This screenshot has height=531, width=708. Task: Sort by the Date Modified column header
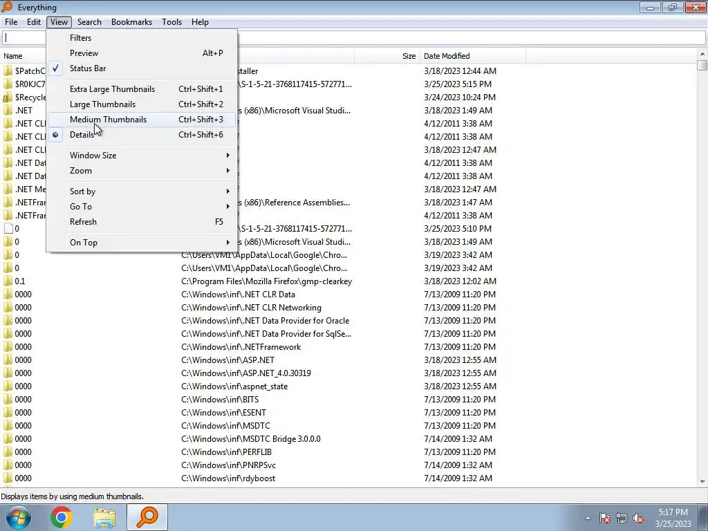(x=472, y=56)
